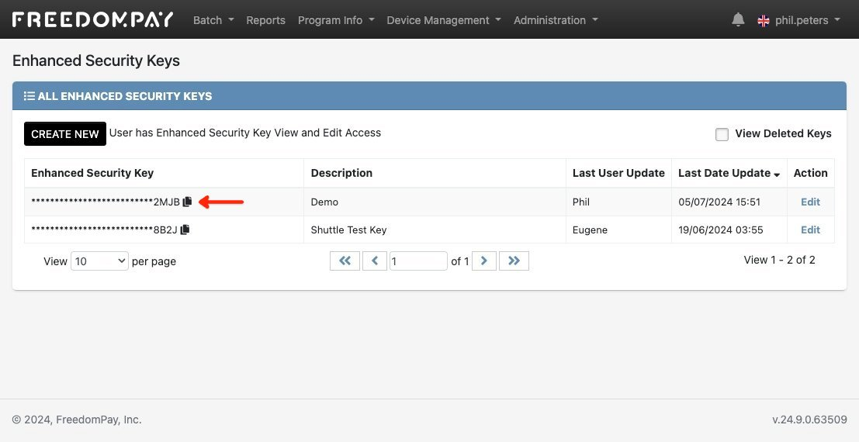Enable the View Deleted Keys checkbox
The height and width of the screenshot is (442, 859).
point(722,134)
